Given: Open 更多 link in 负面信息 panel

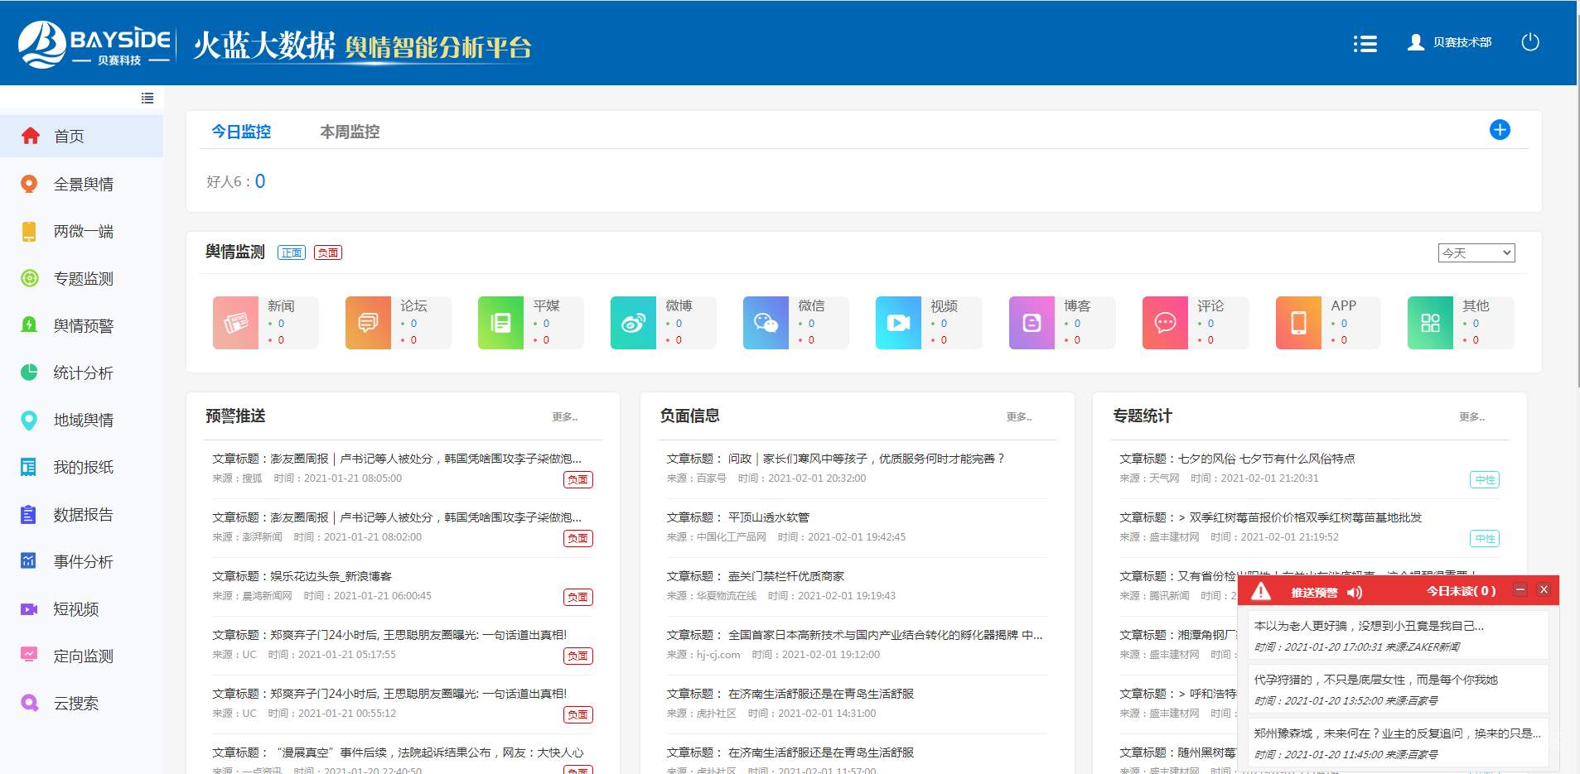Looking at the screenshot, I should [x=1019, y=416].
